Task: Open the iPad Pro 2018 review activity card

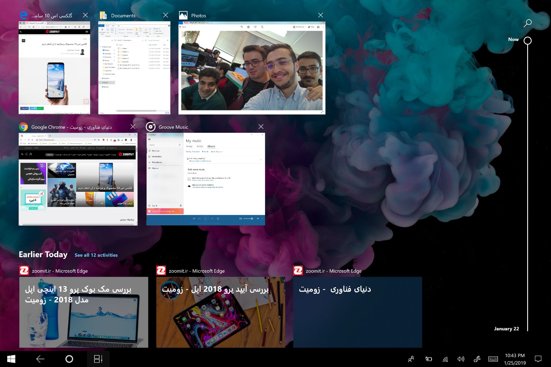Action: 221,312
